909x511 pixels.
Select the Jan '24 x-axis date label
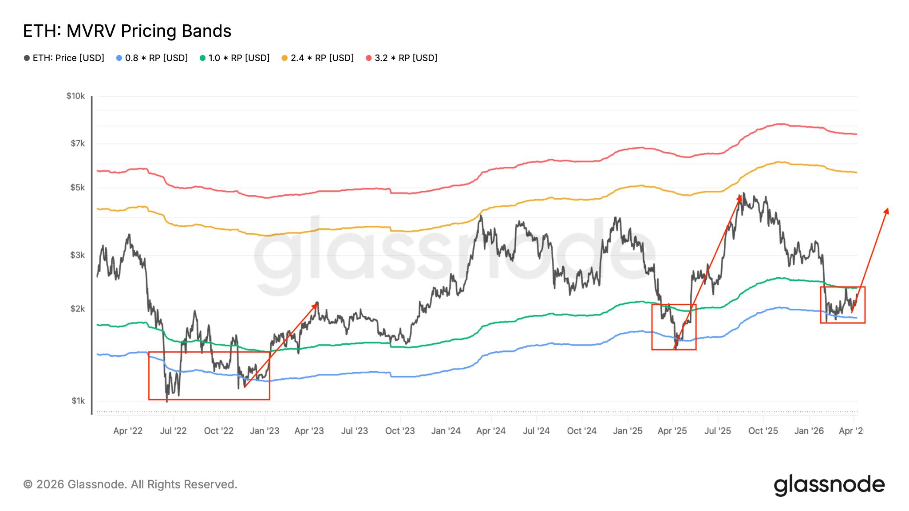click(x=446, y=431)
